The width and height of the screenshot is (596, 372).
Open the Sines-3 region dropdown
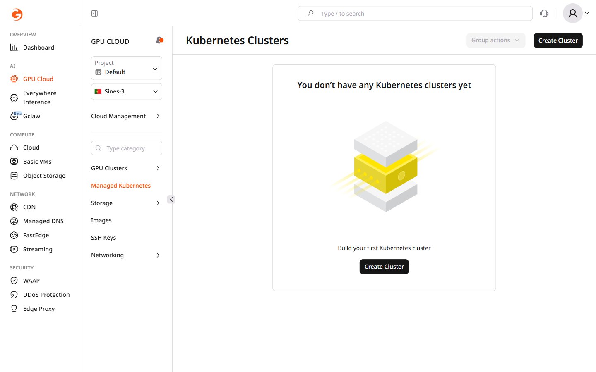(x=127, y=92)
